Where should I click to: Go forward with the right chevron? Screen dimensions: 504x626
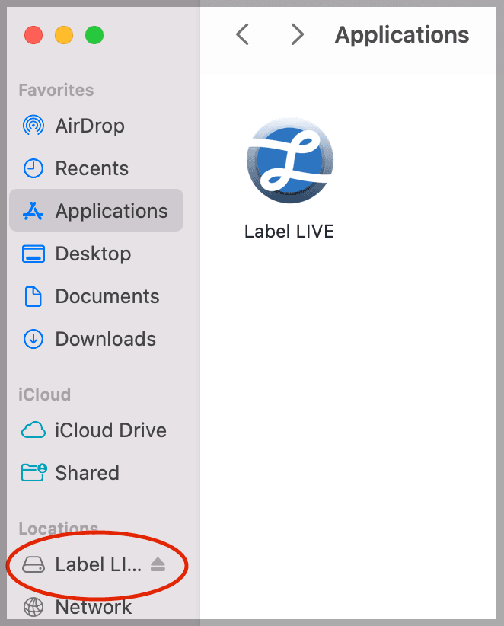pos(298,34)
